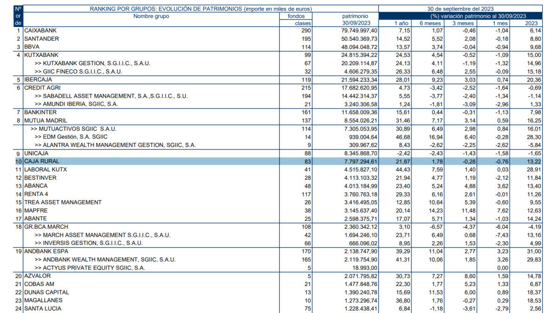Viewport: 558px width, 313px height.
Task: Click the CAIXABANK group name
Action: click(x=40, y=31)
